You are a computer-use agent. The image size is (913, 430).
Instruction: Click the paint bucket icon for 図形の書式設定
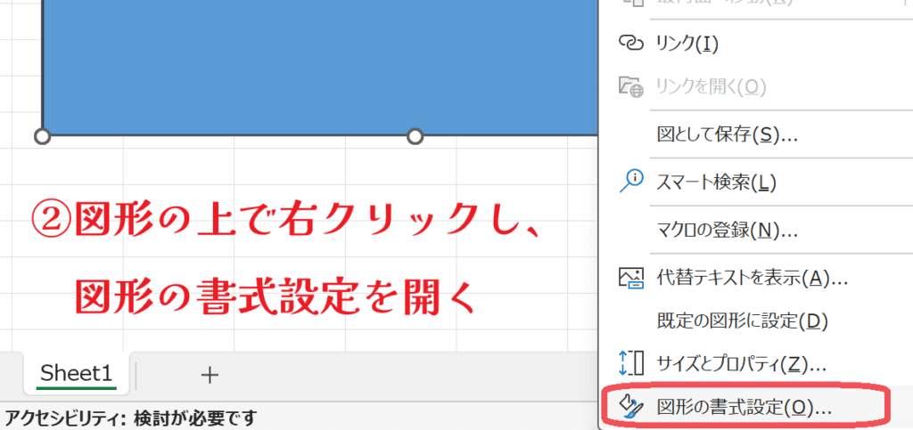point(630,407)
